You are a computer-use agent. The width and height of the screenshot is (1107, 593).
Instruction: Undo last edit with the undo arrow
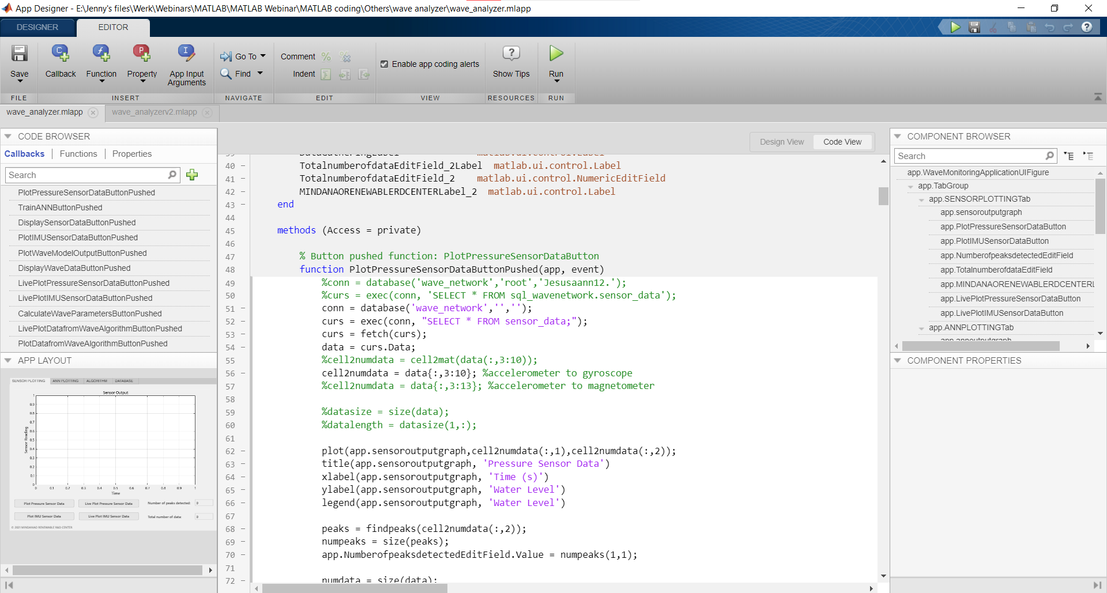pos(1050,27)
